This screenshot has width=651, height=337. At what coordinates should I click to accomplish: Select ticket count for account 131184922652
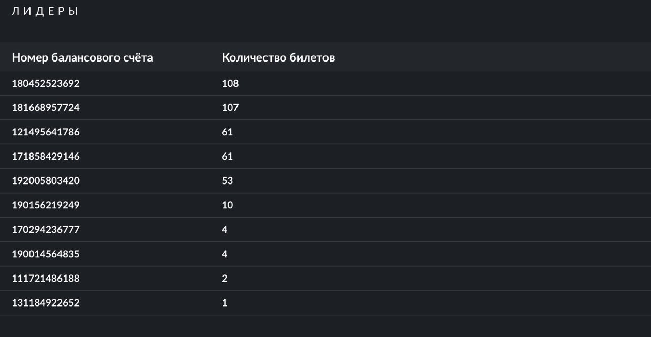(225, 303)
